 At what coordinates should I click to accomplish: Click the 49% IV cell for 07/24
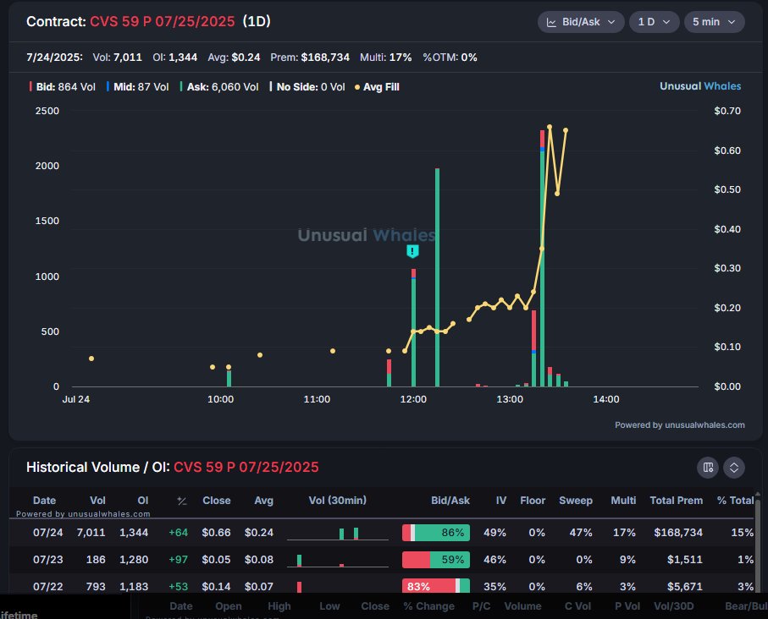click(x=495, y=533)
